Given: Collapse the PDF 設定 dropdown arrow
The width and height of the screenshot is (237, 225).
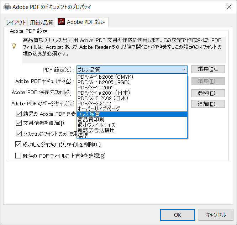Looking at the screenshot, I should [184, 70].
